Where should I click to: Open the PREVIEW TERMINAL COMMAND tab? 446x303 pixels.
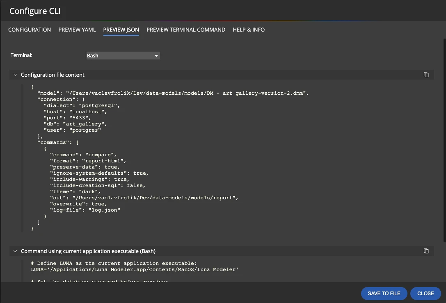pyautogui.click(x=186, y=30)
